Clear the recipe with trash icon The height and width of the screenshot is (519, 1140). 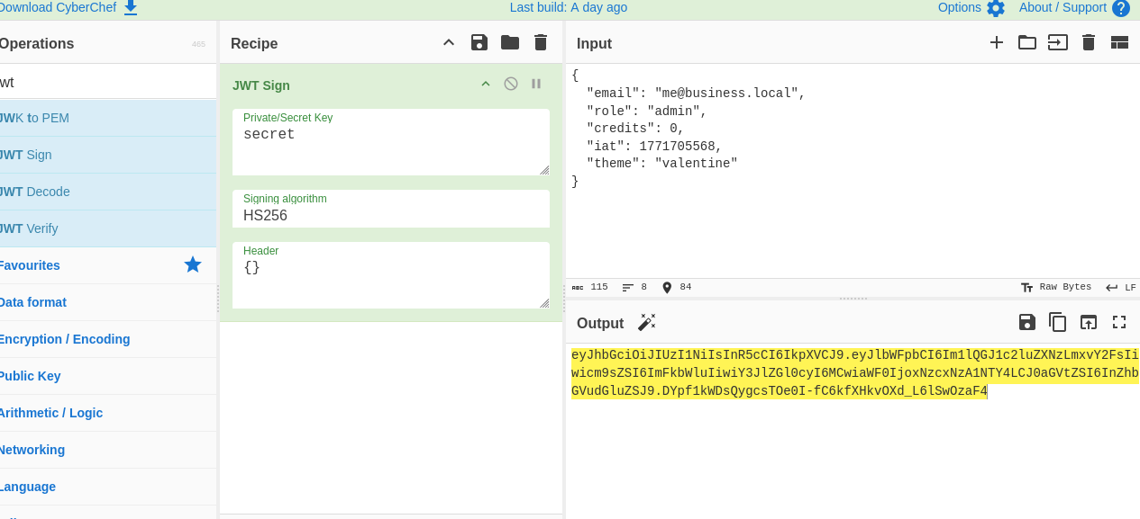point(541,42)
